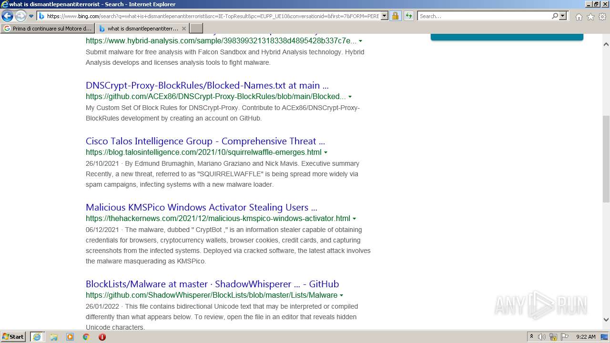The height and width of the screenshot is (343, 610).
Task: Open the File Explorer taskbar icon
Action: pyautogui.click(x=54, y=337)
